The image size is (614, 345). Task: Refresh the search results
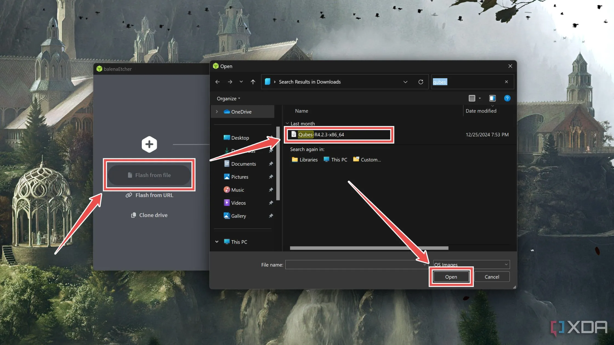(x=421, y=82)
